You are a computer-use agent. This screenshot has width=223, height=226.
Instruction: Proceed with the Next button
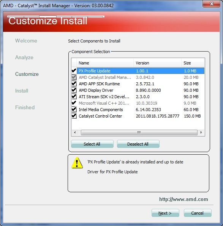165,213
